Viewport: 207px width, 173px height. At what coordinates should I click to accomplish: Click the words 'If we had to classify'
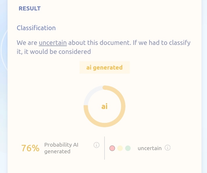coord(162,43)
